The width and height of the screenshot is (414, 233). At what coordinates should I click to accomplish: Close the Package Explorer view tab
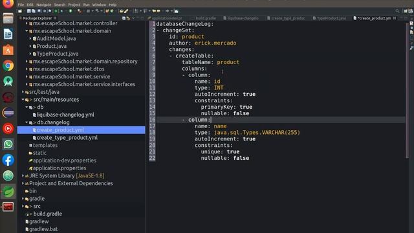tap(55, 18)
